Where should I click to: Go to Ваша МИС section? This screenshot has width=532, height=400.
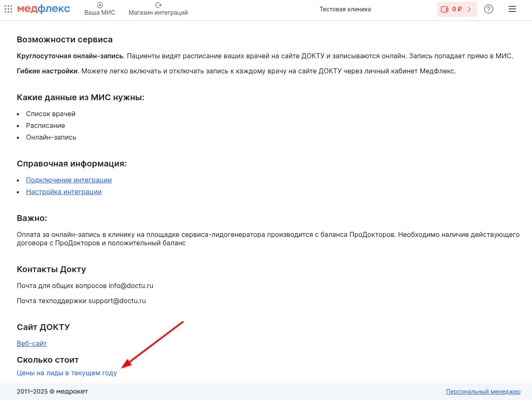[100, 13]
